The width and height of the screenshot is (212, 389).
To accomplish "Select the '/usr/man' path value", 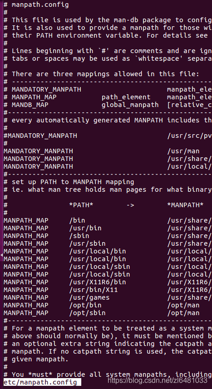I will (x=183, y=151).
